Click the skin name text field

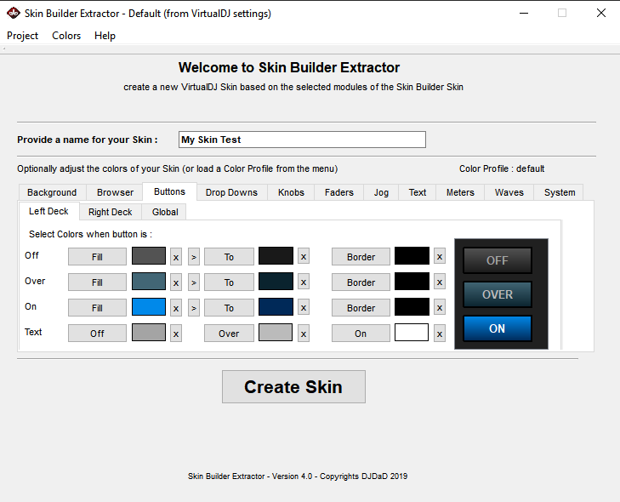(302, 140)
